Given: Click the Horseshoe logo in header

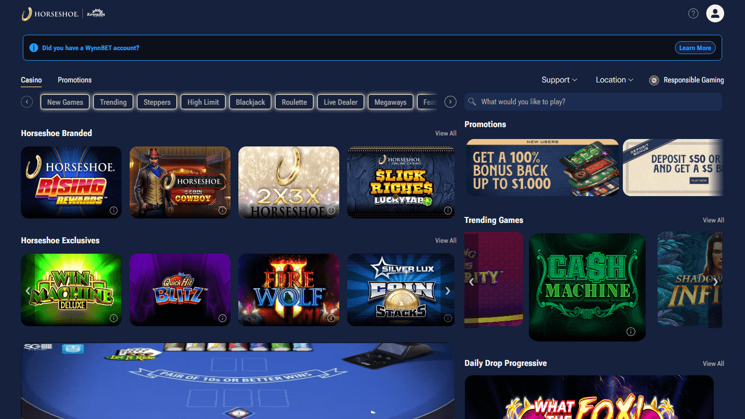Looking at the screenshot, I should coord(50,14).
